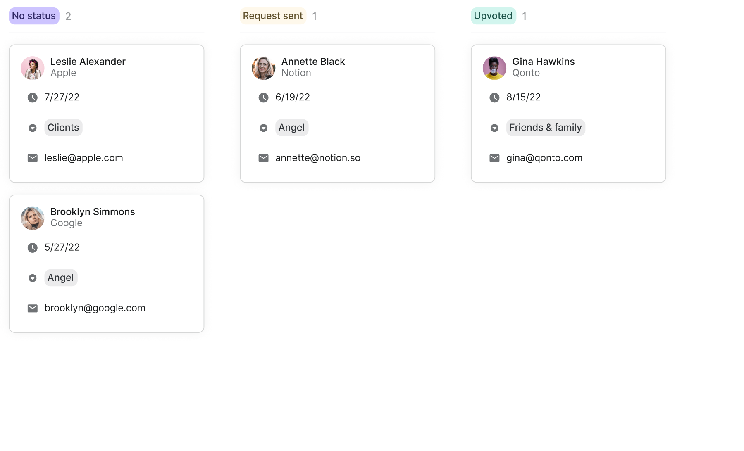
Task: Click the clock icon next to 8/15/22
Action: click(x=494, y=97)
